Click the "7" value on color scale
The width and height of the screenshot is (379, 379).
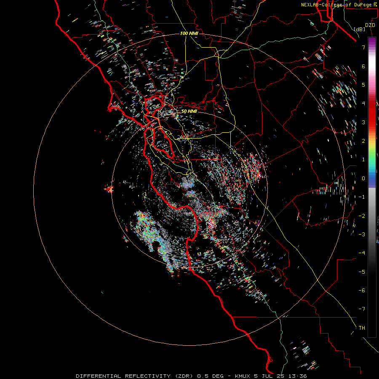click(x=363, y=47)
